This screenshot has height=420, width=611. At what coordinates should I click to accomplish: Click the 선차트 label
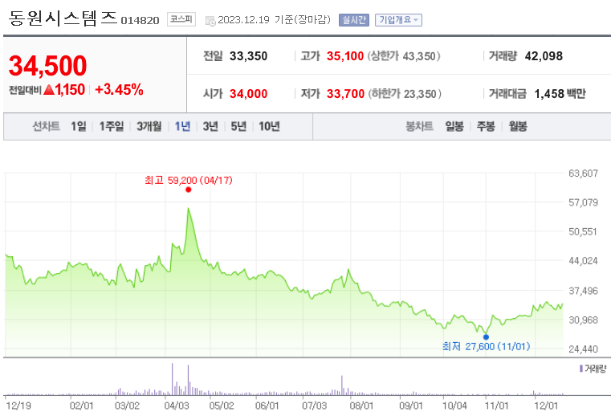click(x=46, y=126)
